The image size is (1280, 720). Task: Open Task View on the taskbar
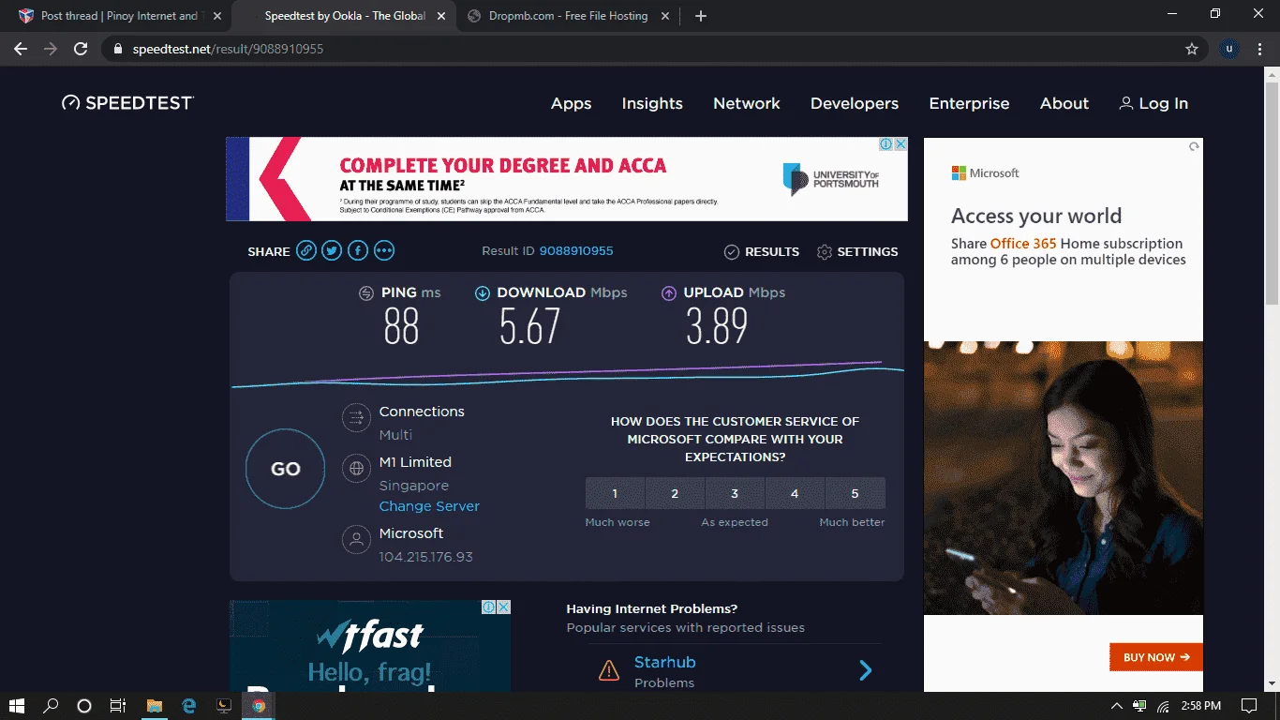coord(118,706)
